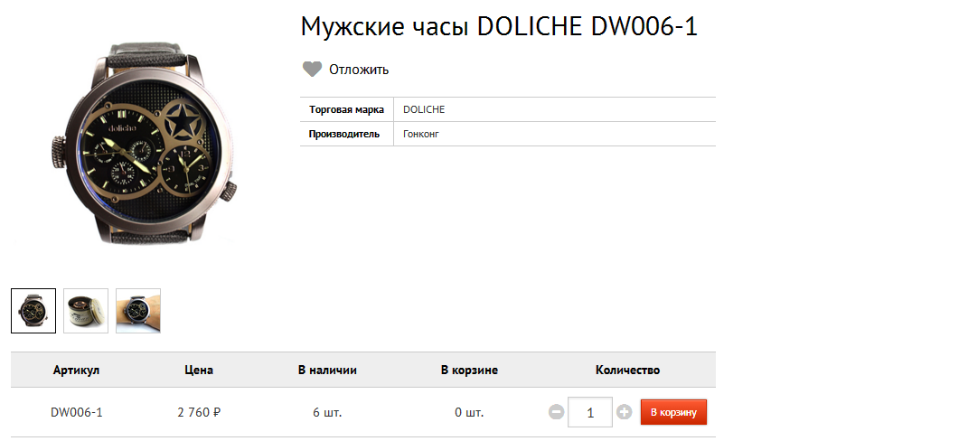This screenshot has width=959, height=441.
Task: Click the Производитель label
Action: (x=344, y=134)
